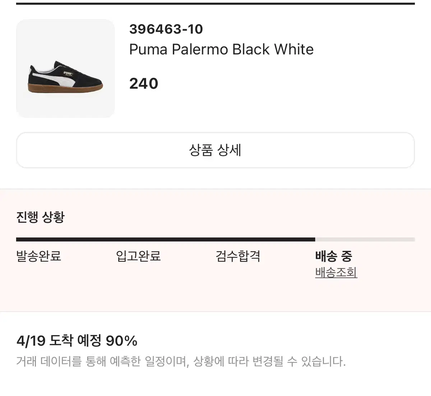Click the model number 396463-10
The height and width of the screenshot is (396, 431).
(x=166, y=29)
